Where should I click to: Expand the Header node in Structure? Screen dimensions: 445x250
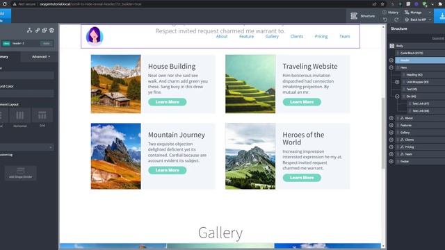pos(391,60)
